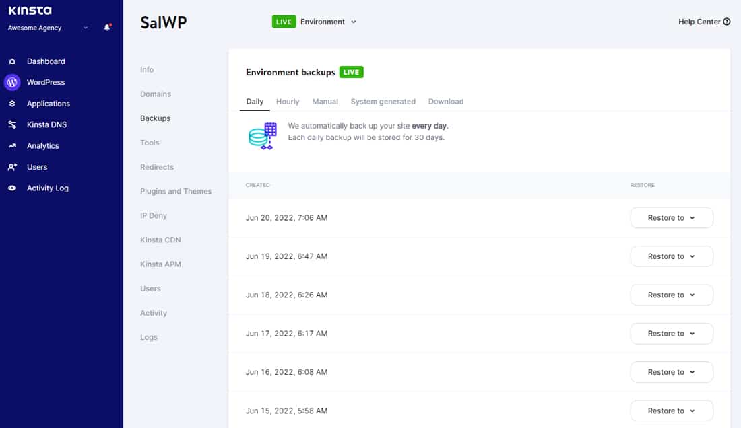Open Kinsta DNS via its sidebar icon
Viewport: 741px width, 428px height.
(13, 124)
